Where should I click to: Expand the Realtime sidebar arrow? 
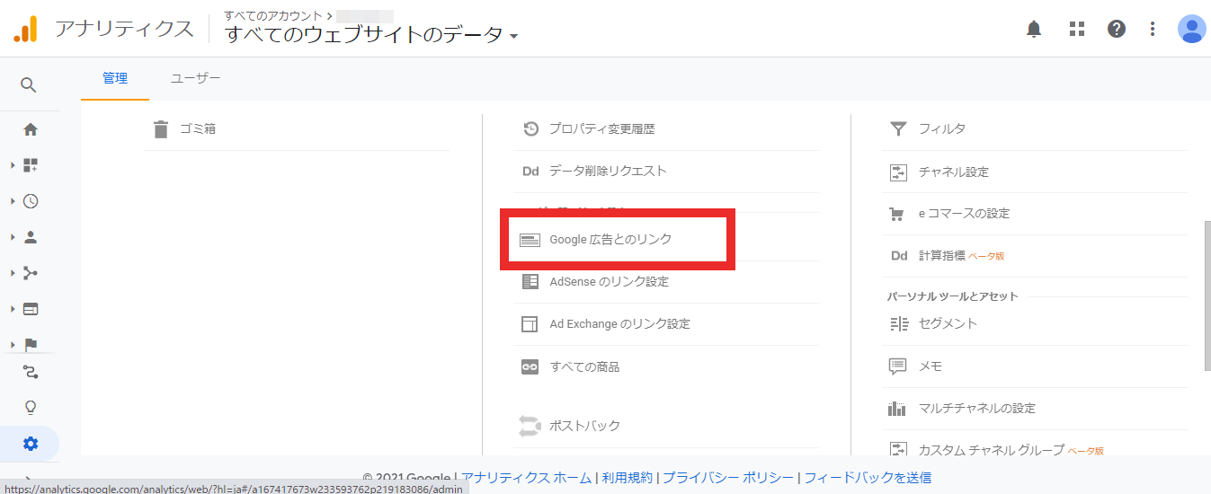(x=13, y=201)
